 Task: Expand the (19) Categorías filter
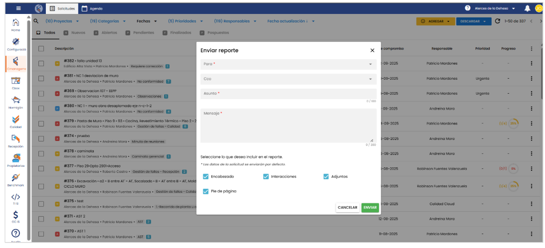108,21
